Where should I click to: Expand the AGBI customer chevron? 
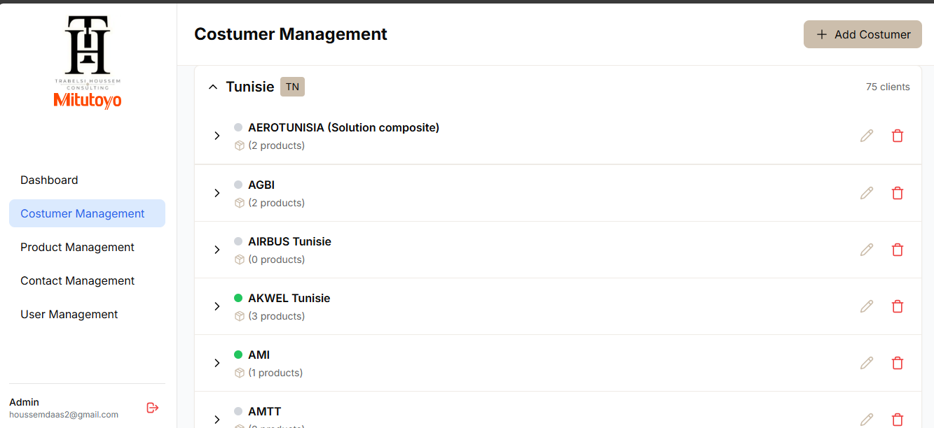(x=217, y=193)
